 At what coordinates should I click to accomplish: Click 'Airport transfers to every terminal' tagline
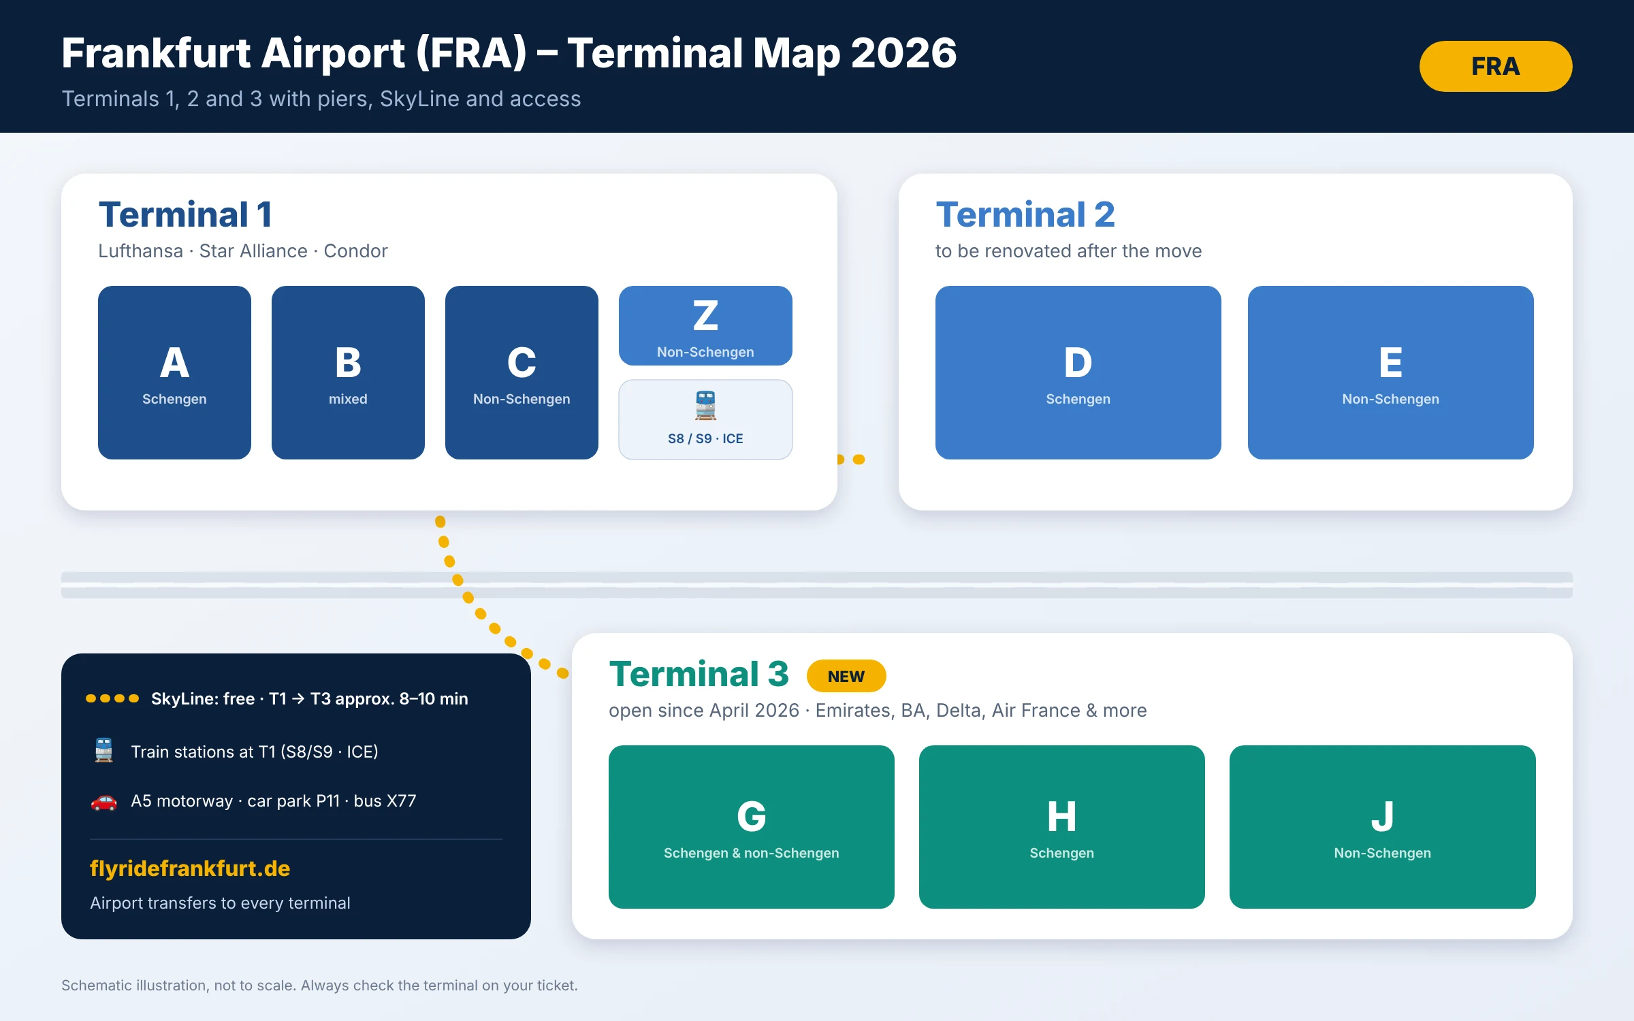point(220,903)
